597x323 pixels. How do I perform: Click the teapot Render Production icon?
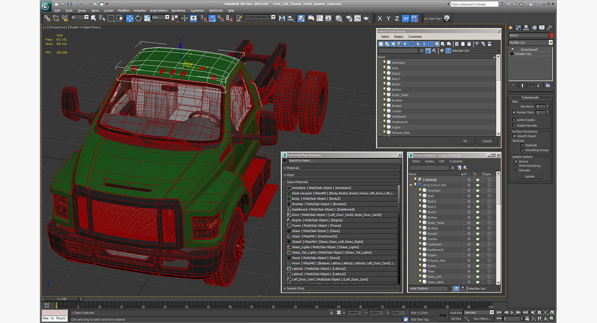[x=366, y=18]
